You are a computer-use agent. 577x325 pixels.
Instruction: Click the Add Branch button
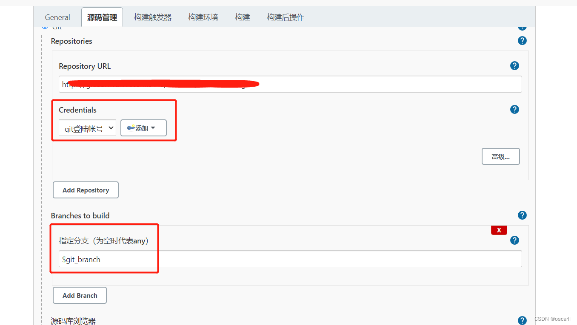click(80, 295)
